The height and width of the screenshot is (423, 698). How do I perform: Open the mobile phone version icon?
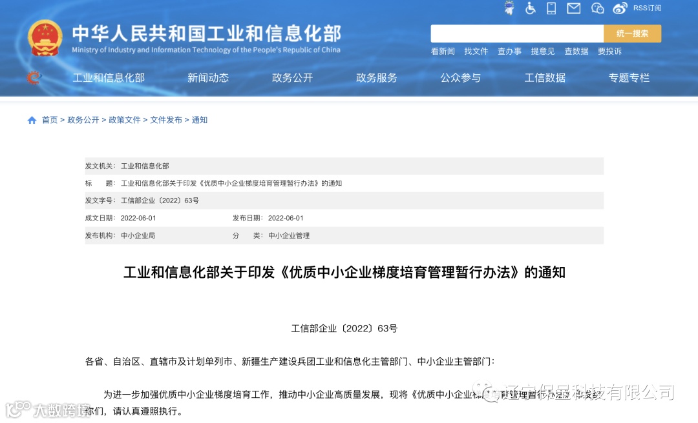coord(551,8)
